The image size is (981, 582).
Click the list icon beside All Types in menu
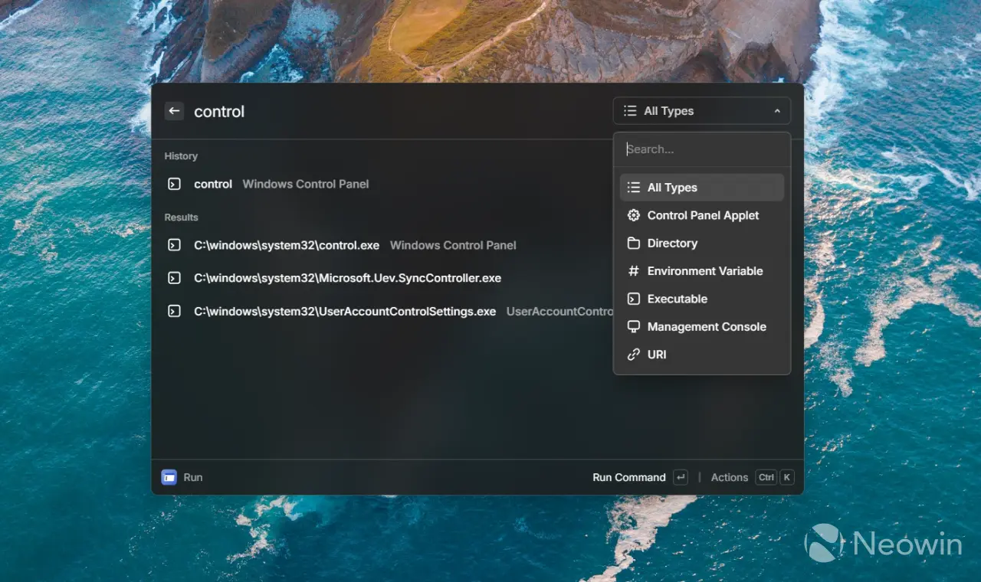(633, 188)
